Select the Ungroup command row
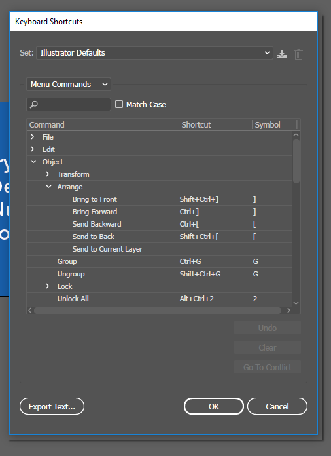Image resolution: width=331 pixels, height=456 pixels. (x=160, y=274)
